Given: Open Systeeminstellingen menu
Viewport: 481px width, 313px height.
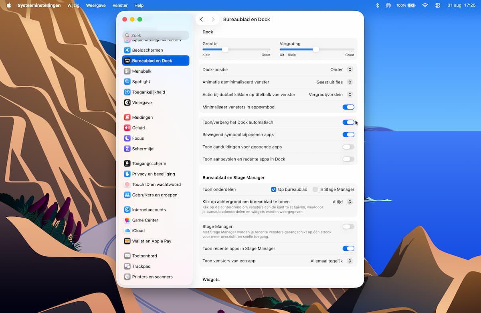Looking at the screenshot, I should pyautogui.click(x=39, y=5).
